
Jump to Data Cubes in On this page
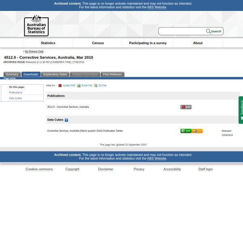[15, 98]
